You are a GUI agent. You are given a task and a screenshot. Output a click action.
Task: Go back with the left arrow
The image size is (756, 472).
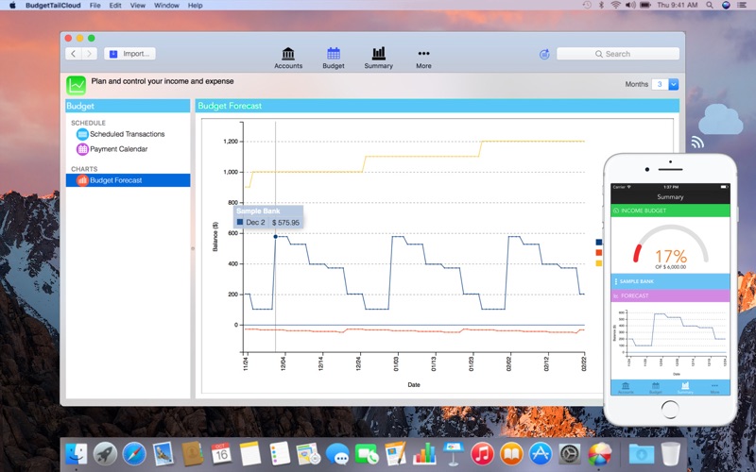(x=74, y=54)
